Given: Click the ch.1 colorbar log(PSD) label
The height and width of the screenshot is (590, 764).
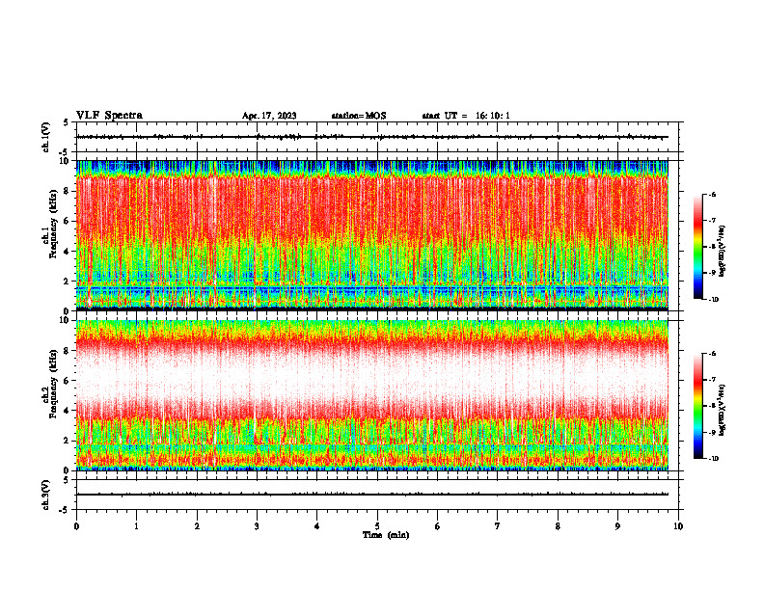Looking at the screenshot, I should point(722,251).
